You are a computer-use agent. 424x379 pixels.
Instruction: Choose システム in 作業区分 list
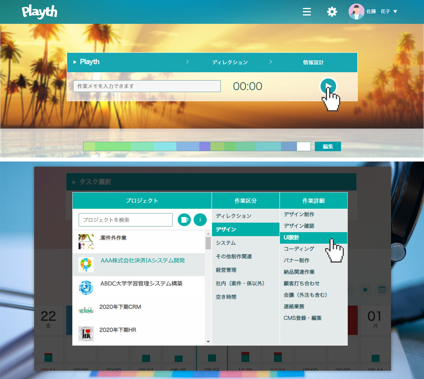point(245,243)
